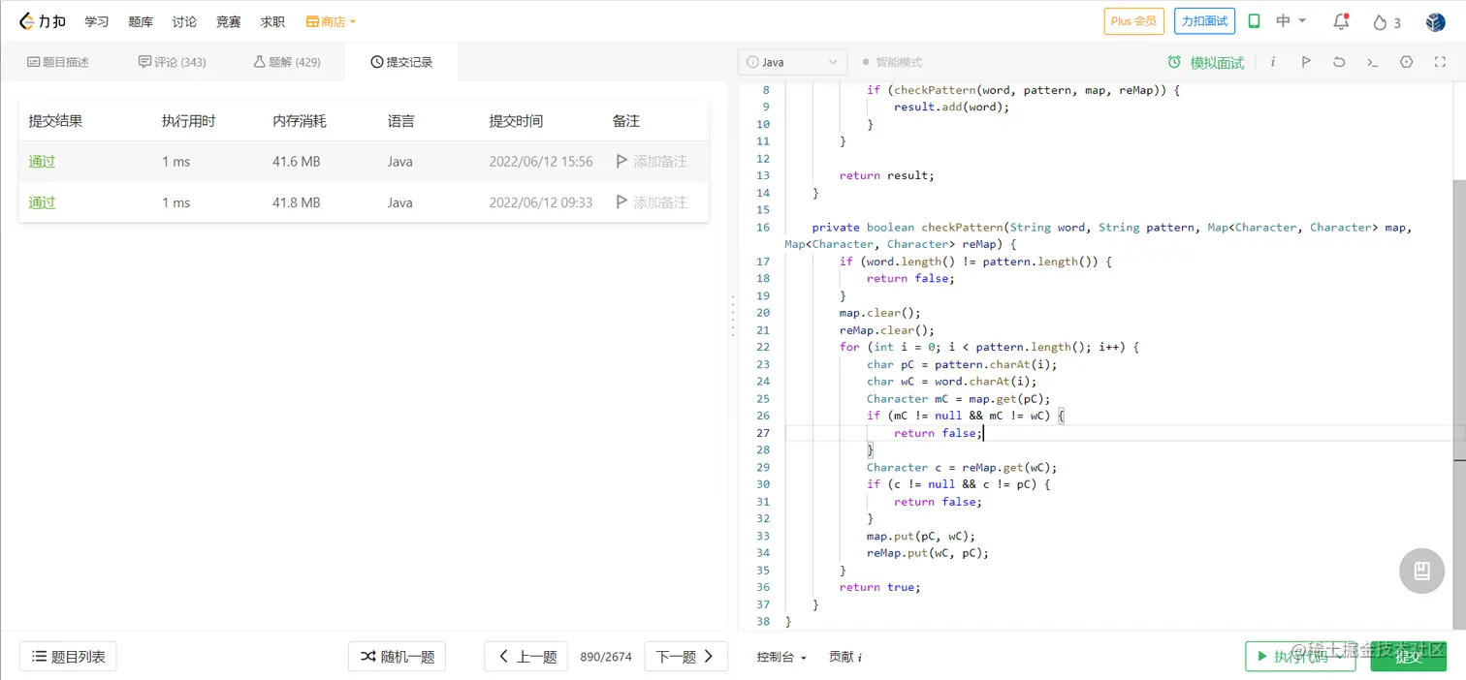This screenshot has height=680, width=1466.
Task: Click the Plus 会员 button
Action: point(1133,21)
